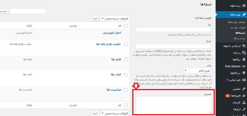Click the slug text حکمت-ها-و-نکته-ها
This screenshot has height=116, width=247.
pos(21,44)
